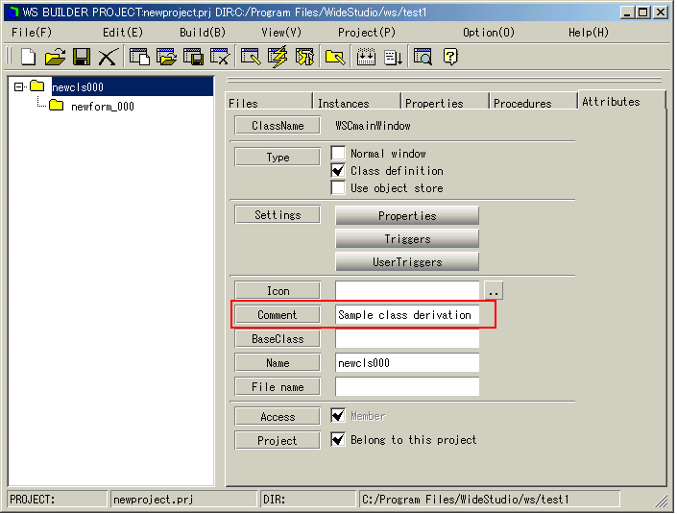Open the Build(B) menu

point(203,32)
